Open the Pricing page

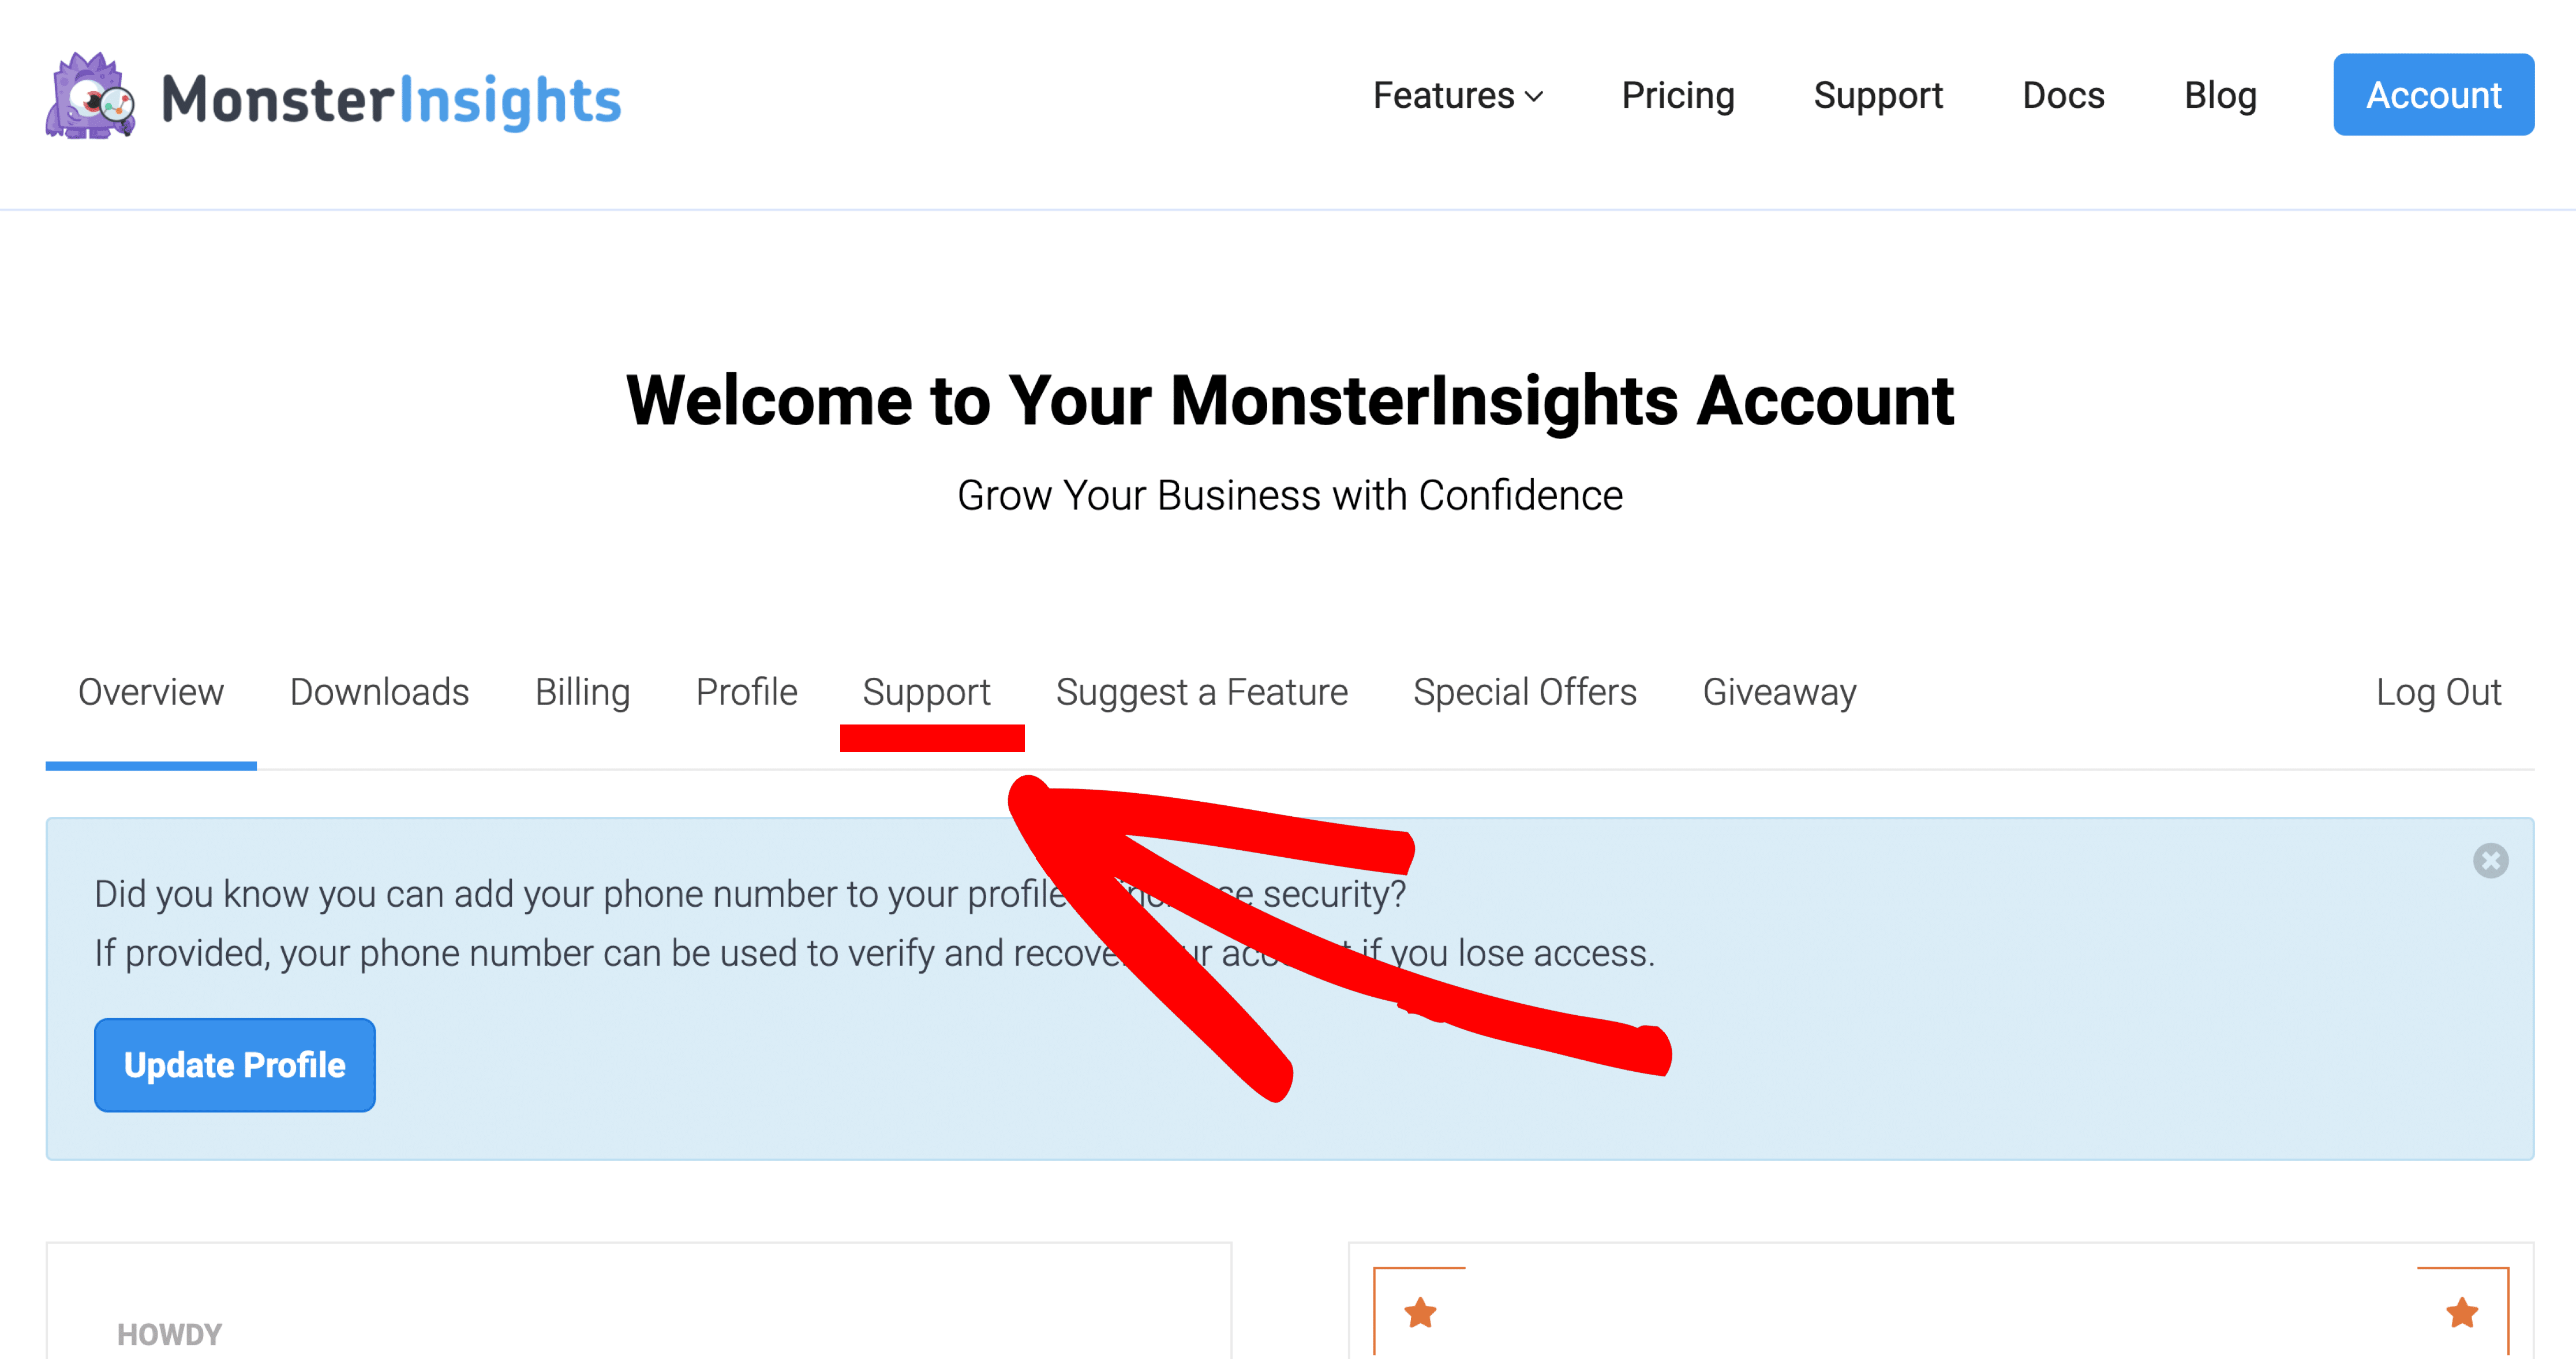pos(1677,96)
